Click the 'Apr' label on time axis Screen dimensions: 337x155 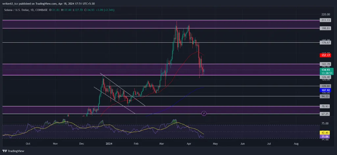[189, 144]
